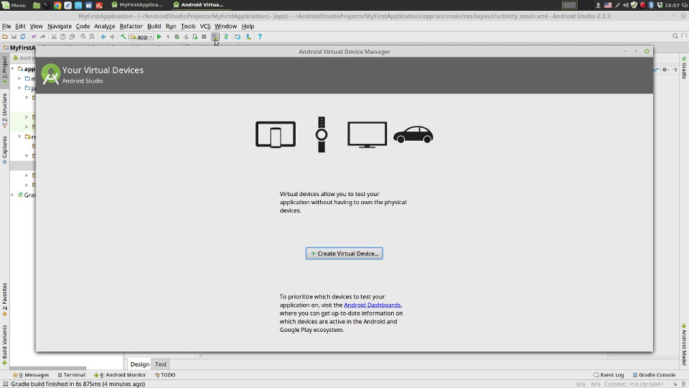689x388 pixels.
Task: Click the Bluetooth system tray icon
Action: (651, 5)
